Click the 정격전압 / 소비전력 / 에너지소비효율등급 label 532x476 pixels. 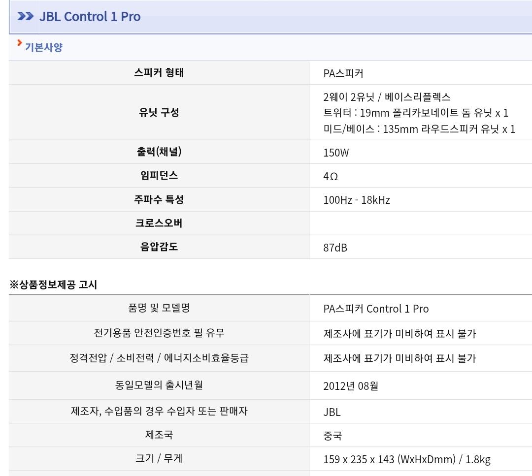159,358
